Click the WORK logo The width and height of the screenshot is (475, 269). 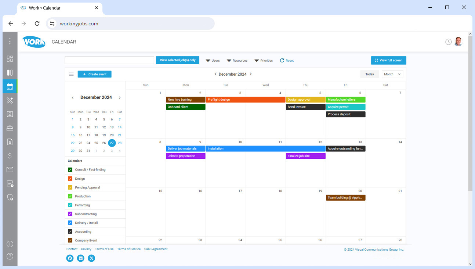pyautogui.click(x=34, y=42)
